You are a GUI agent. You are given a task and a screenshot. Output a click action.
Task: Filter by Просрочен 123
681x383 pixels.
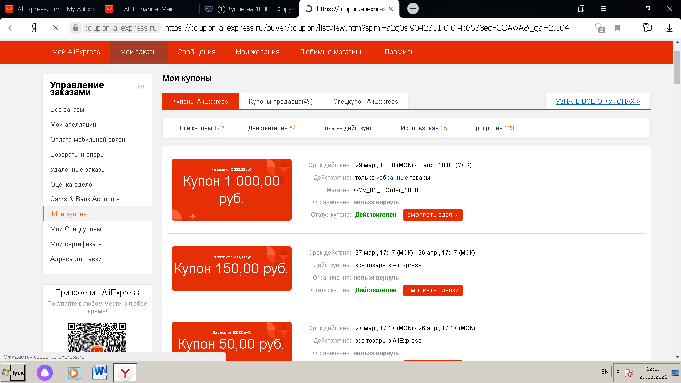click(x=493, y=128)
